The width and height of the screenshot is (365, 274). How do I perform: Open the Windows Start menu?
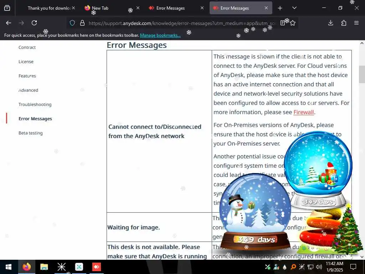pyautogui.click(x=9, y=267)
